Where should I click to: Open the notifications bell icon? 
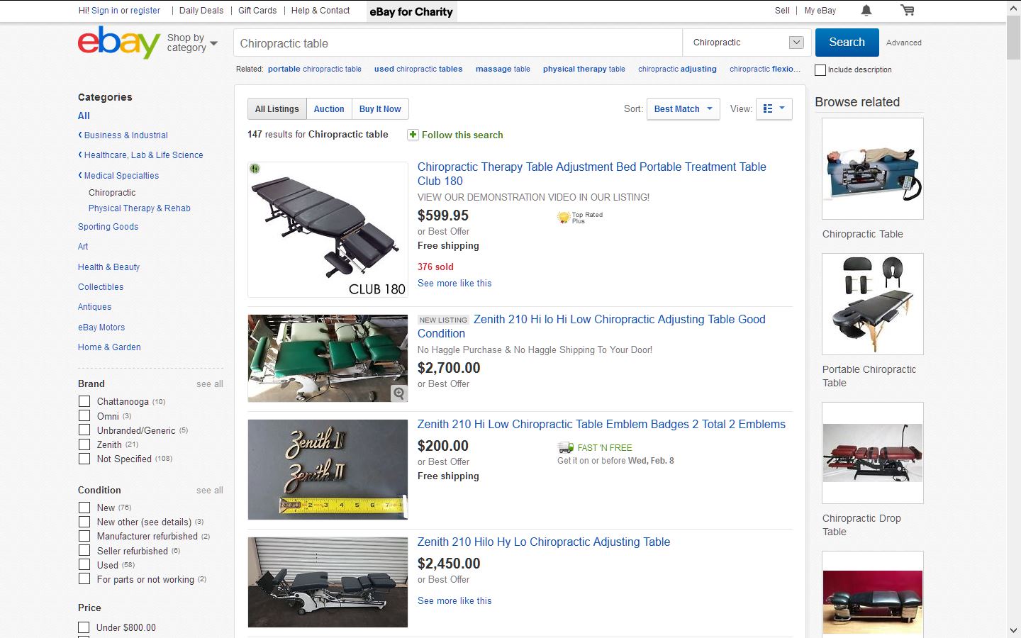pos(866,11)
